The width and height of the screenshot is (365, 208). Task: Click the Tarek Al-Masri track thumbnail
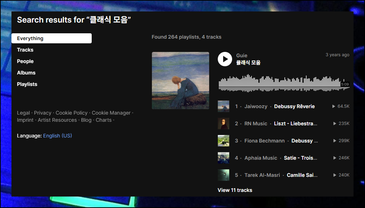click(x=224, y=175)
